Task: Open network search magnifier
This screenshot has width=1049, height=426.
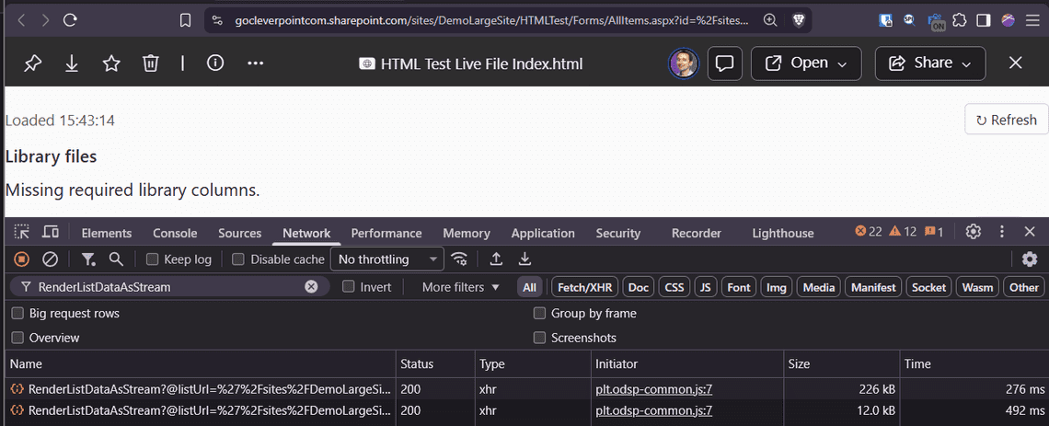Action: [x=116, y=259]
